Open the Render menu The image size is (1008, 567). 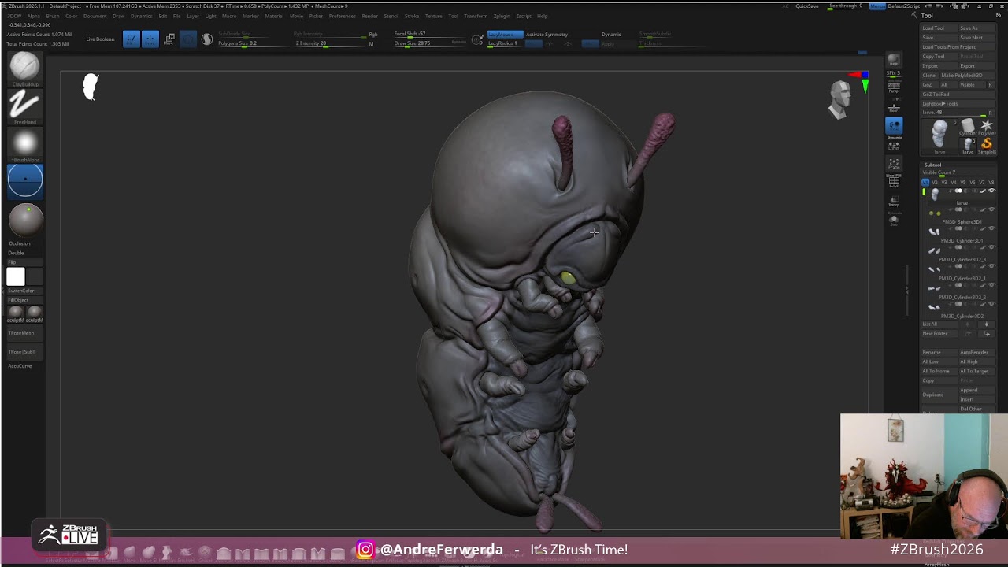click(x=369, y=16)
